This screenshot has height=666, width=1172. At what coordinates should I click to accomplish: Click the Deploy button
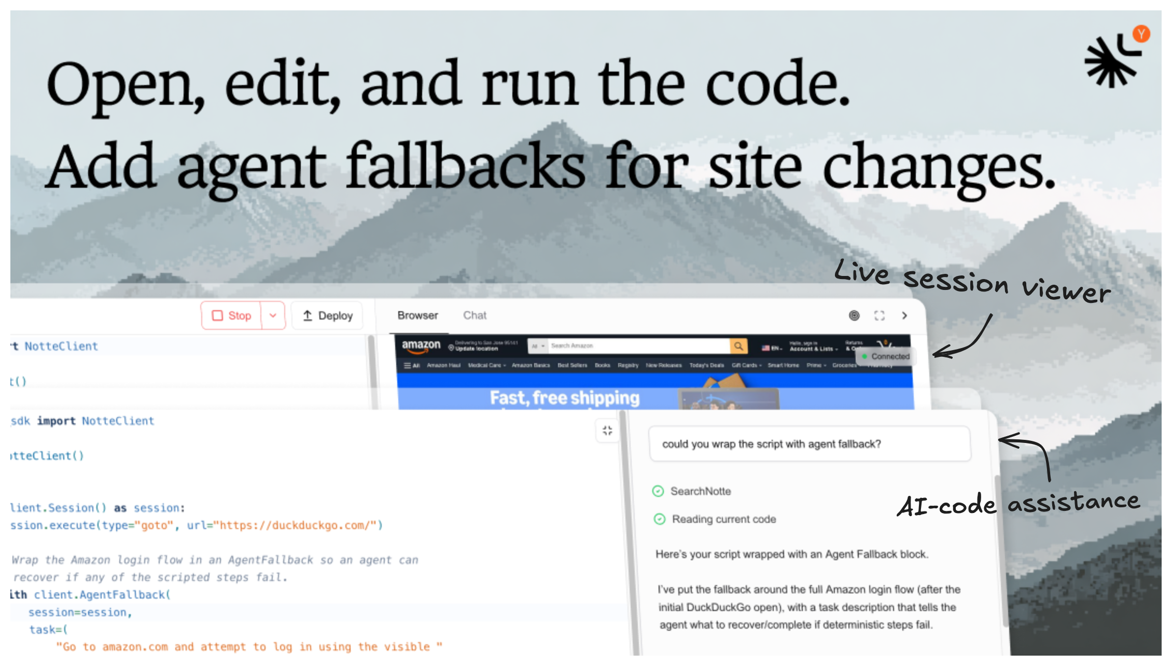tap(327, 315)
